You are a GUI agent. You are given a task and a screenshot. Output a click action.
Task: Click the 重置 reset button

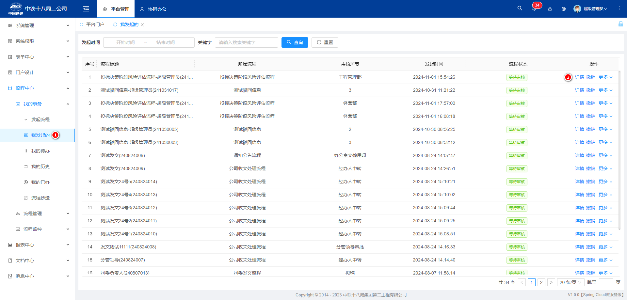(x=325, y=42)
